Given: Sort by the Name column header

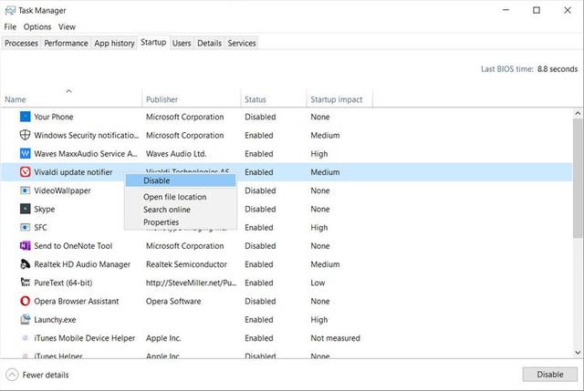Looking at the screenshot, I should (x=71, y=99).
